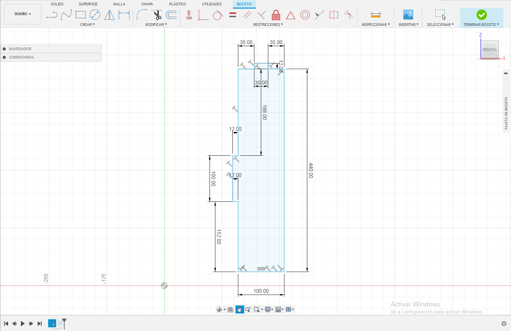Viewport: 511px width, 331px height.
Task: Expand the INSERTAR menu
Action: [409, 25]
